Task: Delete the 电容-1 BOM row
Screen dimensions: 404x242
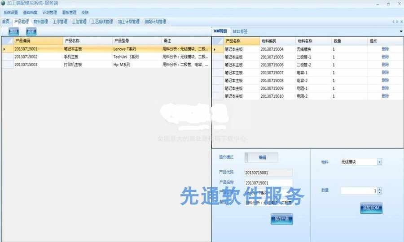Action: click(385, 73)
